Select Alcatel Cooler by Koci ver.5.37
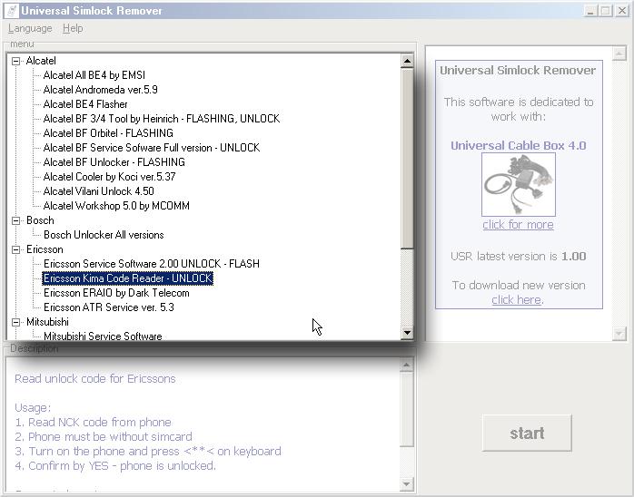 point(109,177)
